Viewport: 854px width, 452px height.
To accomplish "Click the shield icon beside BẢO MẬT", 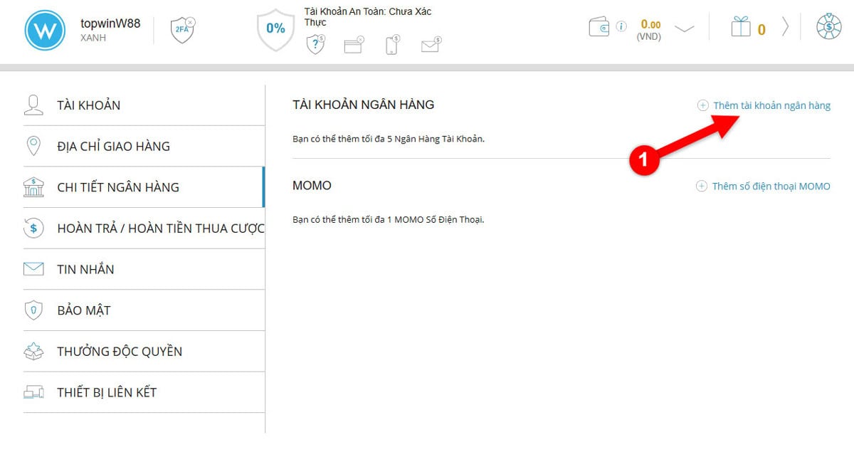I will click(x=33, y=310).
